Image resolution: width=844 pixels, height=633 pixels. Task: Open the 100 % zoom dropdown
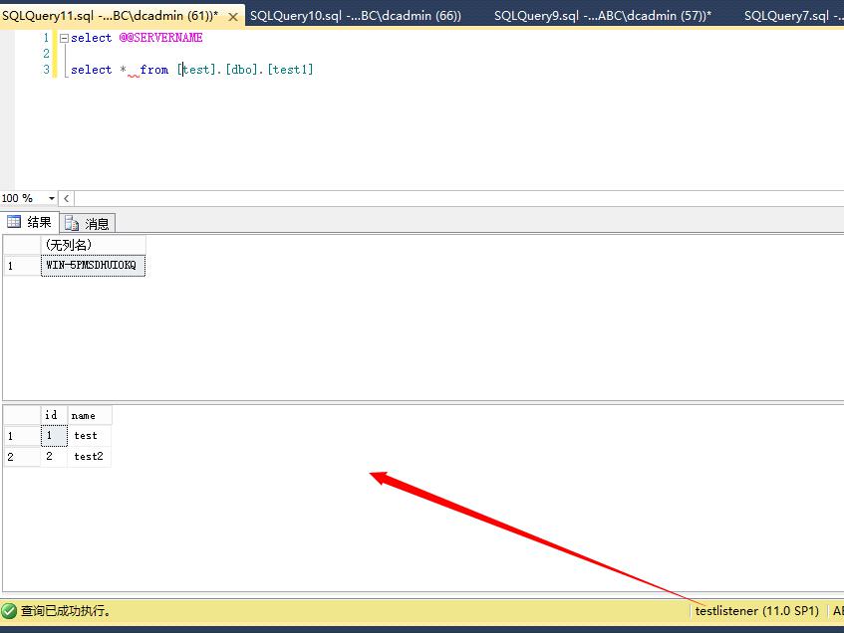tap(52, 198)
